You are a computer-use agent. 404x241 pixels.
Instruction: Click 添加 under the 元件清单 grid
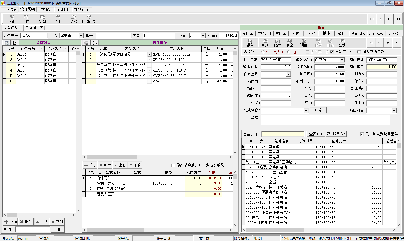(x=90, y=165)
